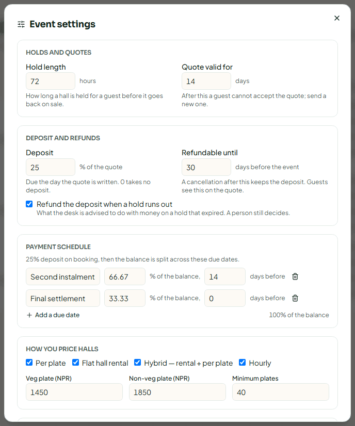Click the PAYMENT SCHEDULE heading
Screen dimensions: 355x426
tap(58, 247)
